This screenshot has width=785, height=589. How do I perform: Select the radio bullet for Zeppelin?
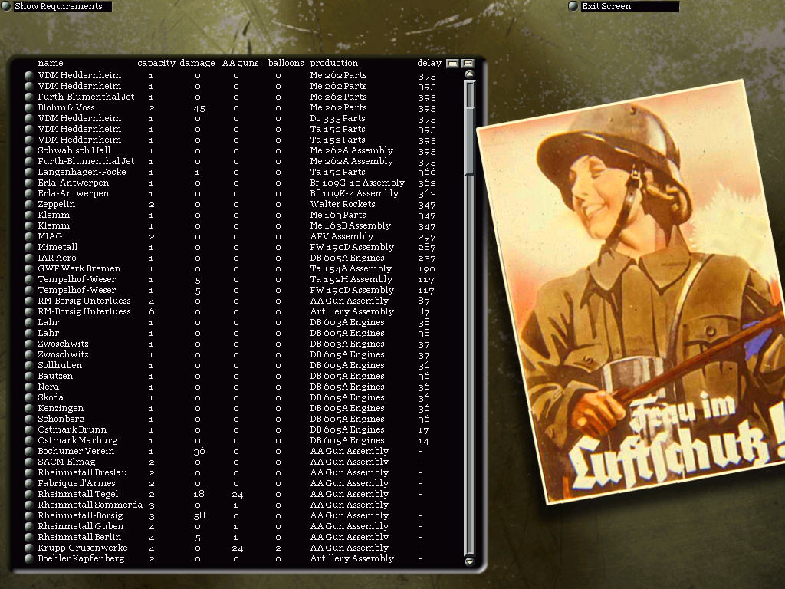click(x=29, y=204)
